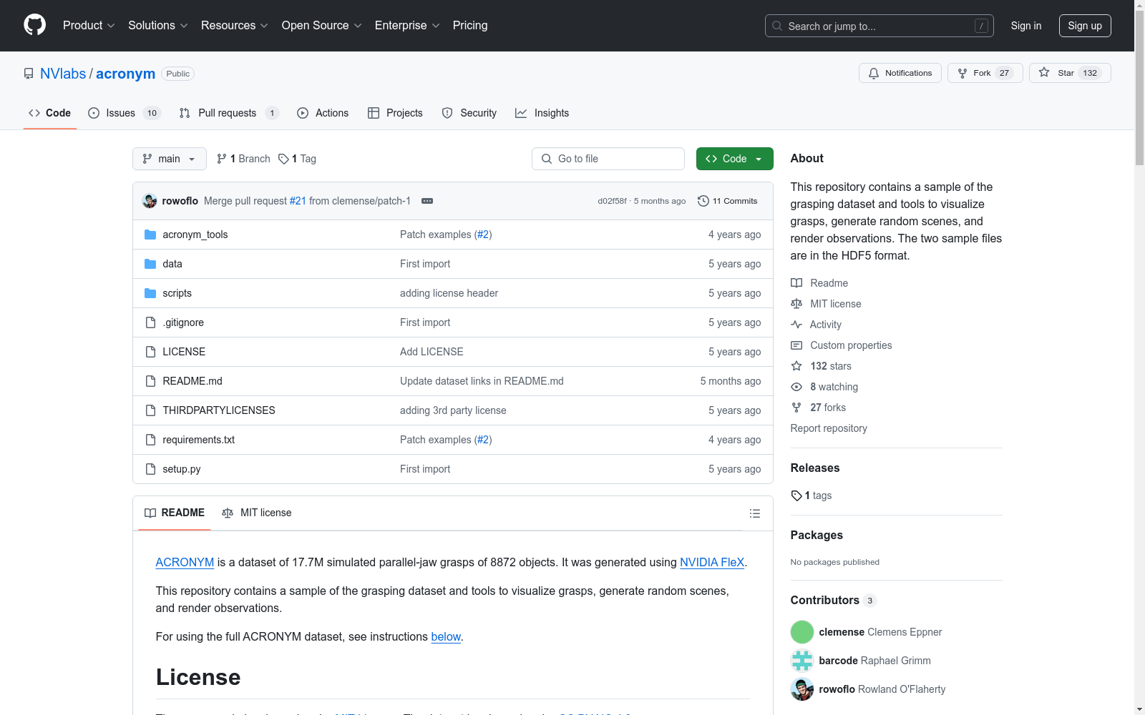Open commit hash d02f58f

tap(612, 201)
